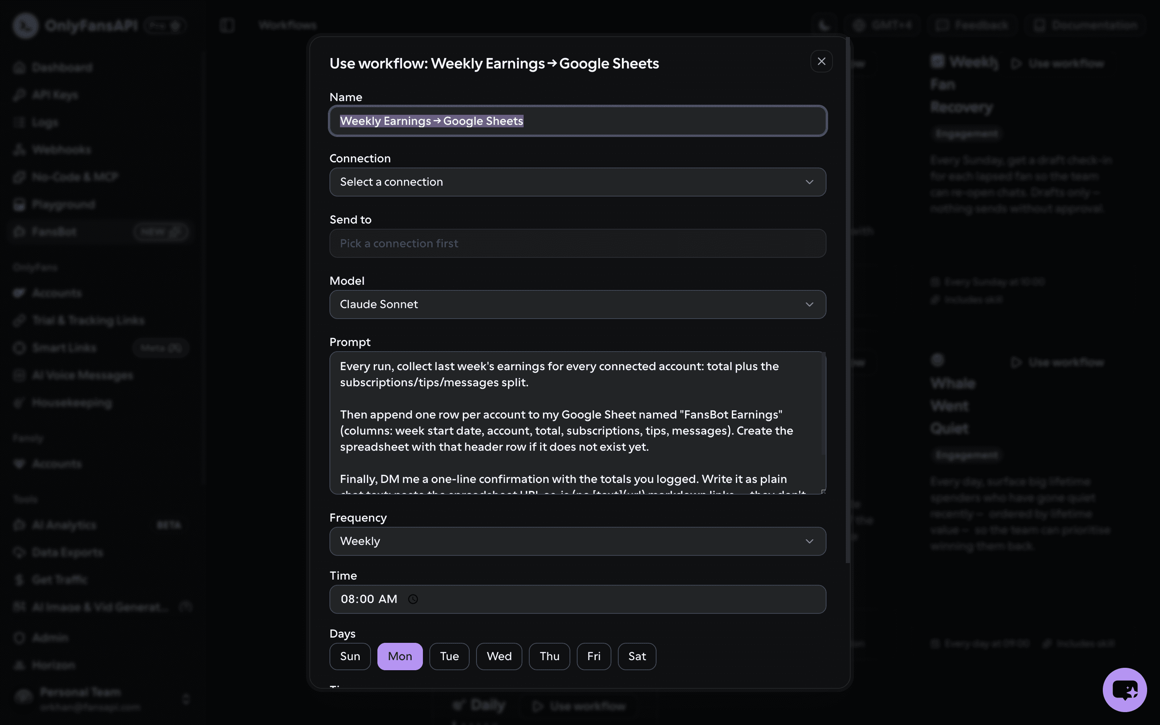
Task: Open the GMT+4 timezone selector
Action: [x=882, y=25]
